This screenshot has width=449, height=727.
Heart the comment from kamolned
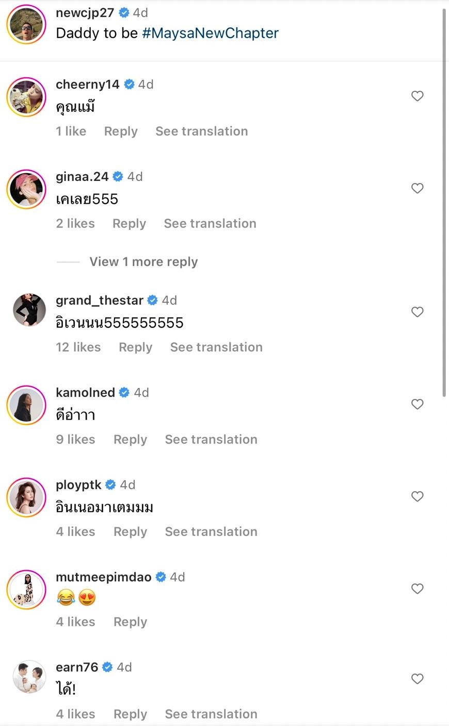tap(417, 404)
